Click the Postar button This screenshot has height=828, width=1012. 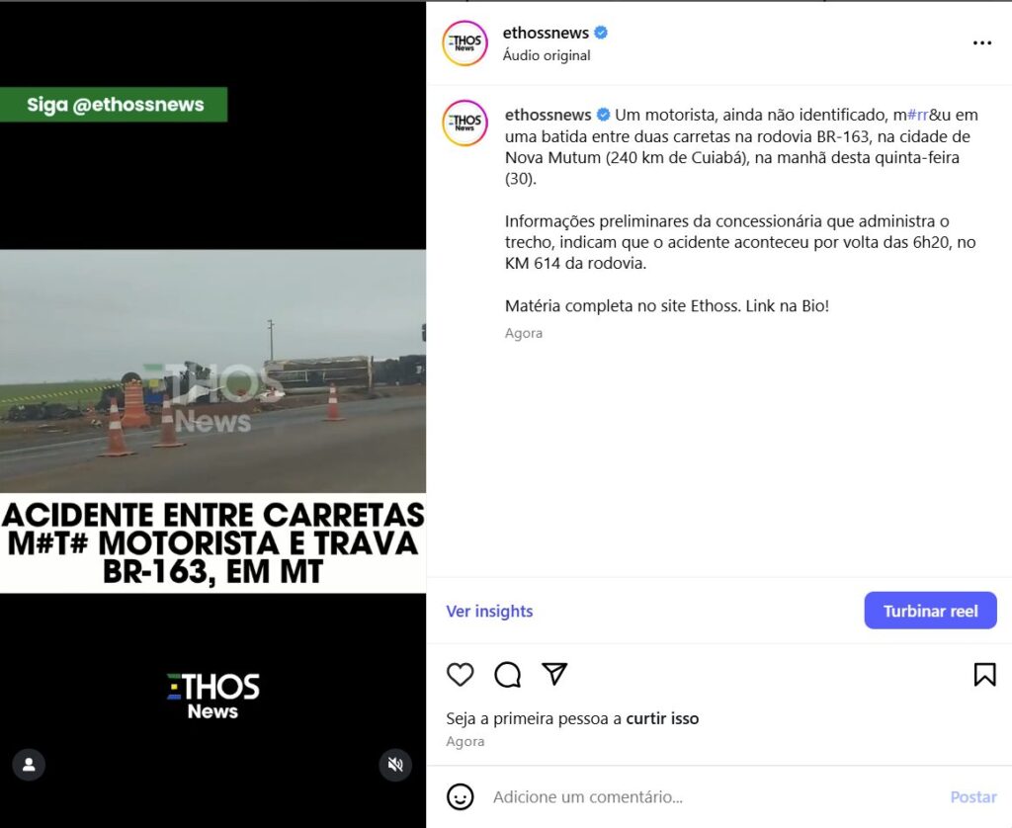click(973, 797)
